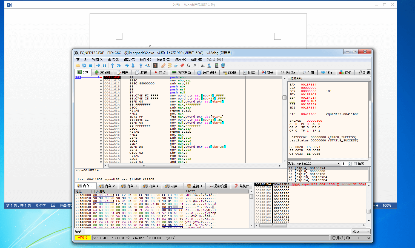Click the step into icon
Screen dimensions: 415x248
click(112, 65)
